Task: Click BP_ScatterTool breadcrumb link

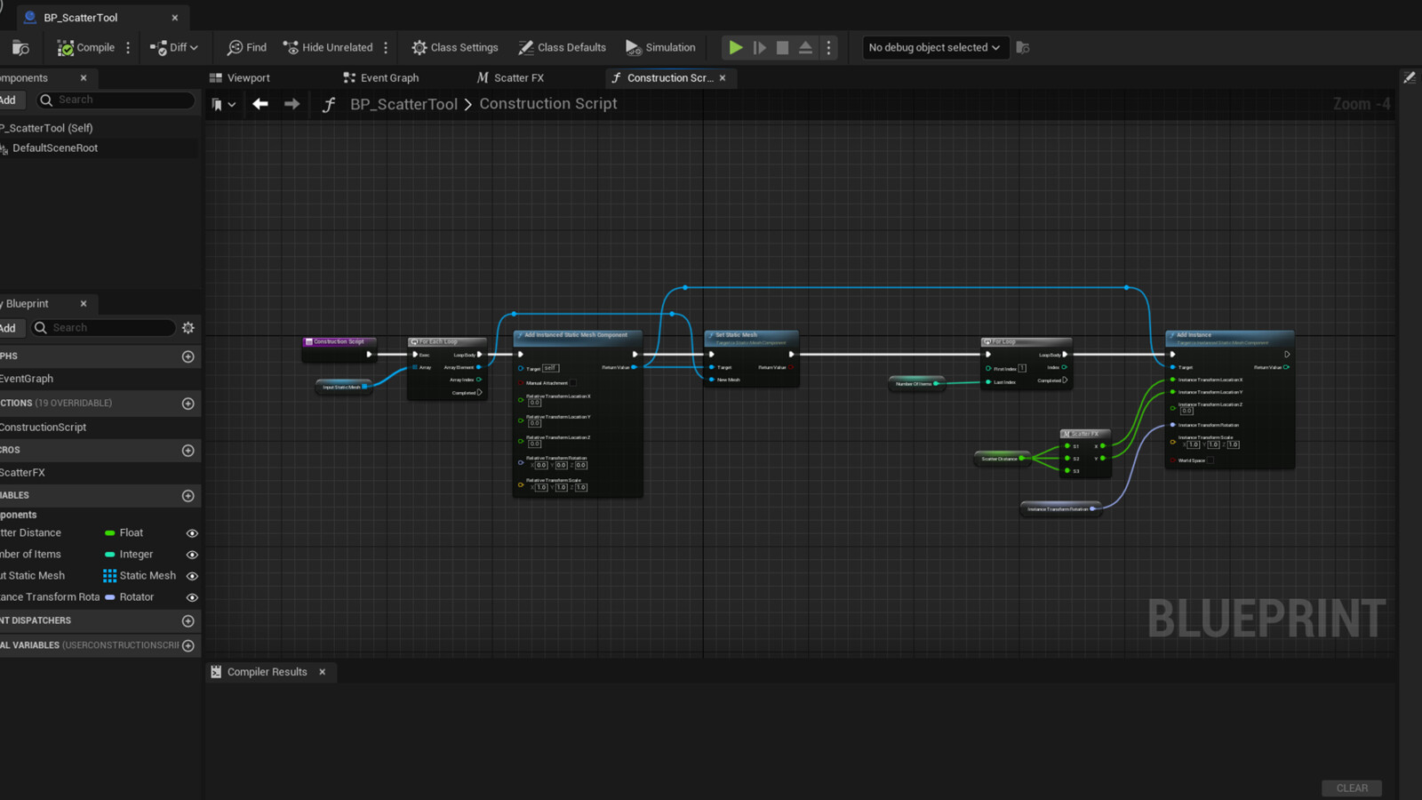Action: tap(403, 104)
